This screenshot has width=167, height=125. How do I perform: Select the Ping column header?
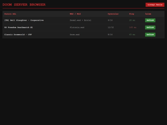click(x=131, y=14)
